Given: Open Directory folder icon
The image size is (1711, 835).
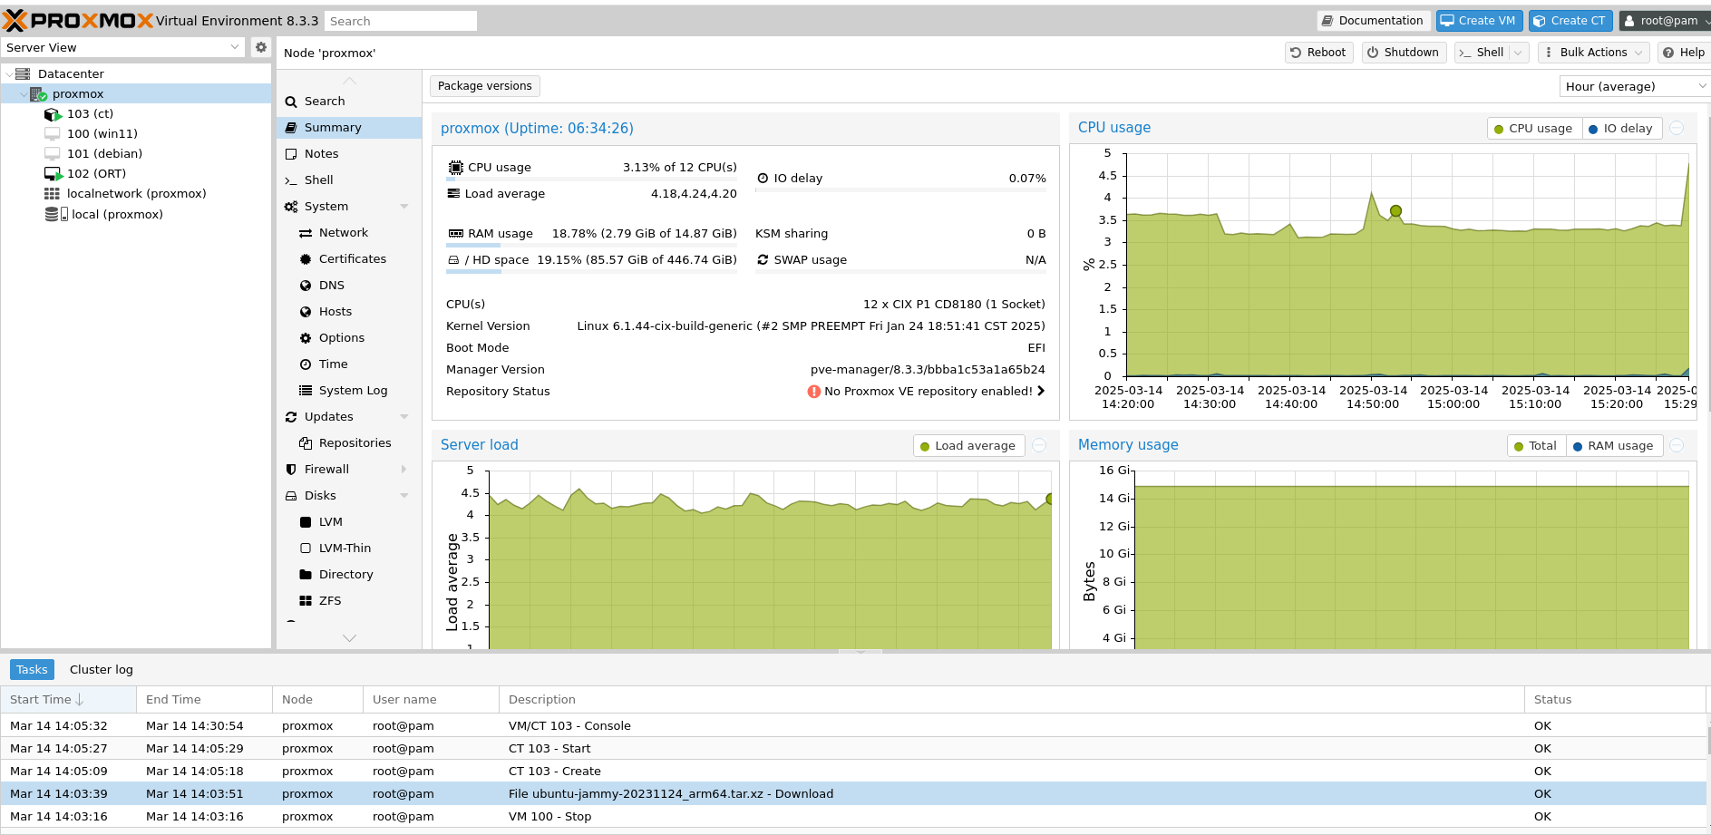Looking at the screenshot, I should pos(306,575).
